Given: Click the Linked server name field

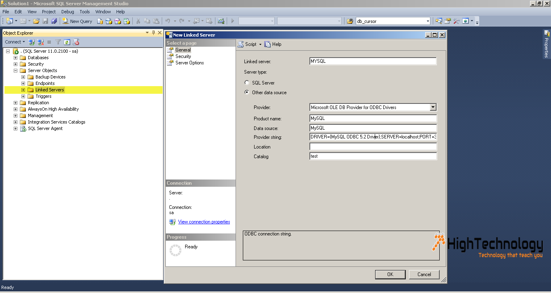Looking at the screenshot, I should (373, 61).
